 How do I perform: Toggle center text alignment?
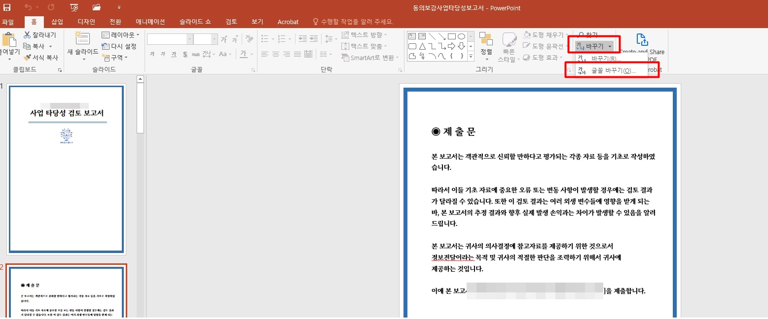click(x=275, y=54)
